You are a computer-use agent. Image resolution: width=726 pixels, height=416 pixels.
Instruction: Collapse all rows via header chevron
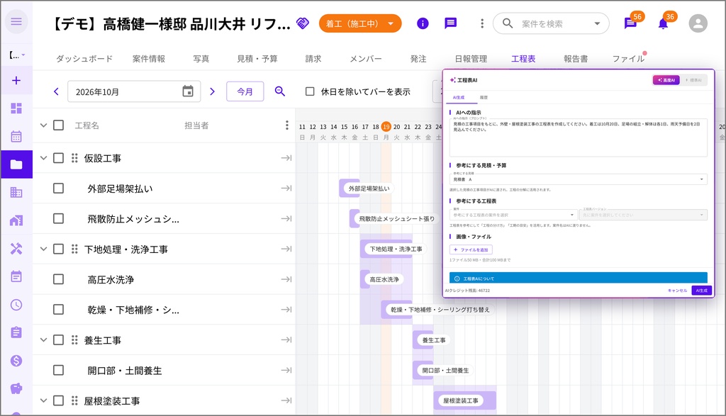click(x=43, y=125)
